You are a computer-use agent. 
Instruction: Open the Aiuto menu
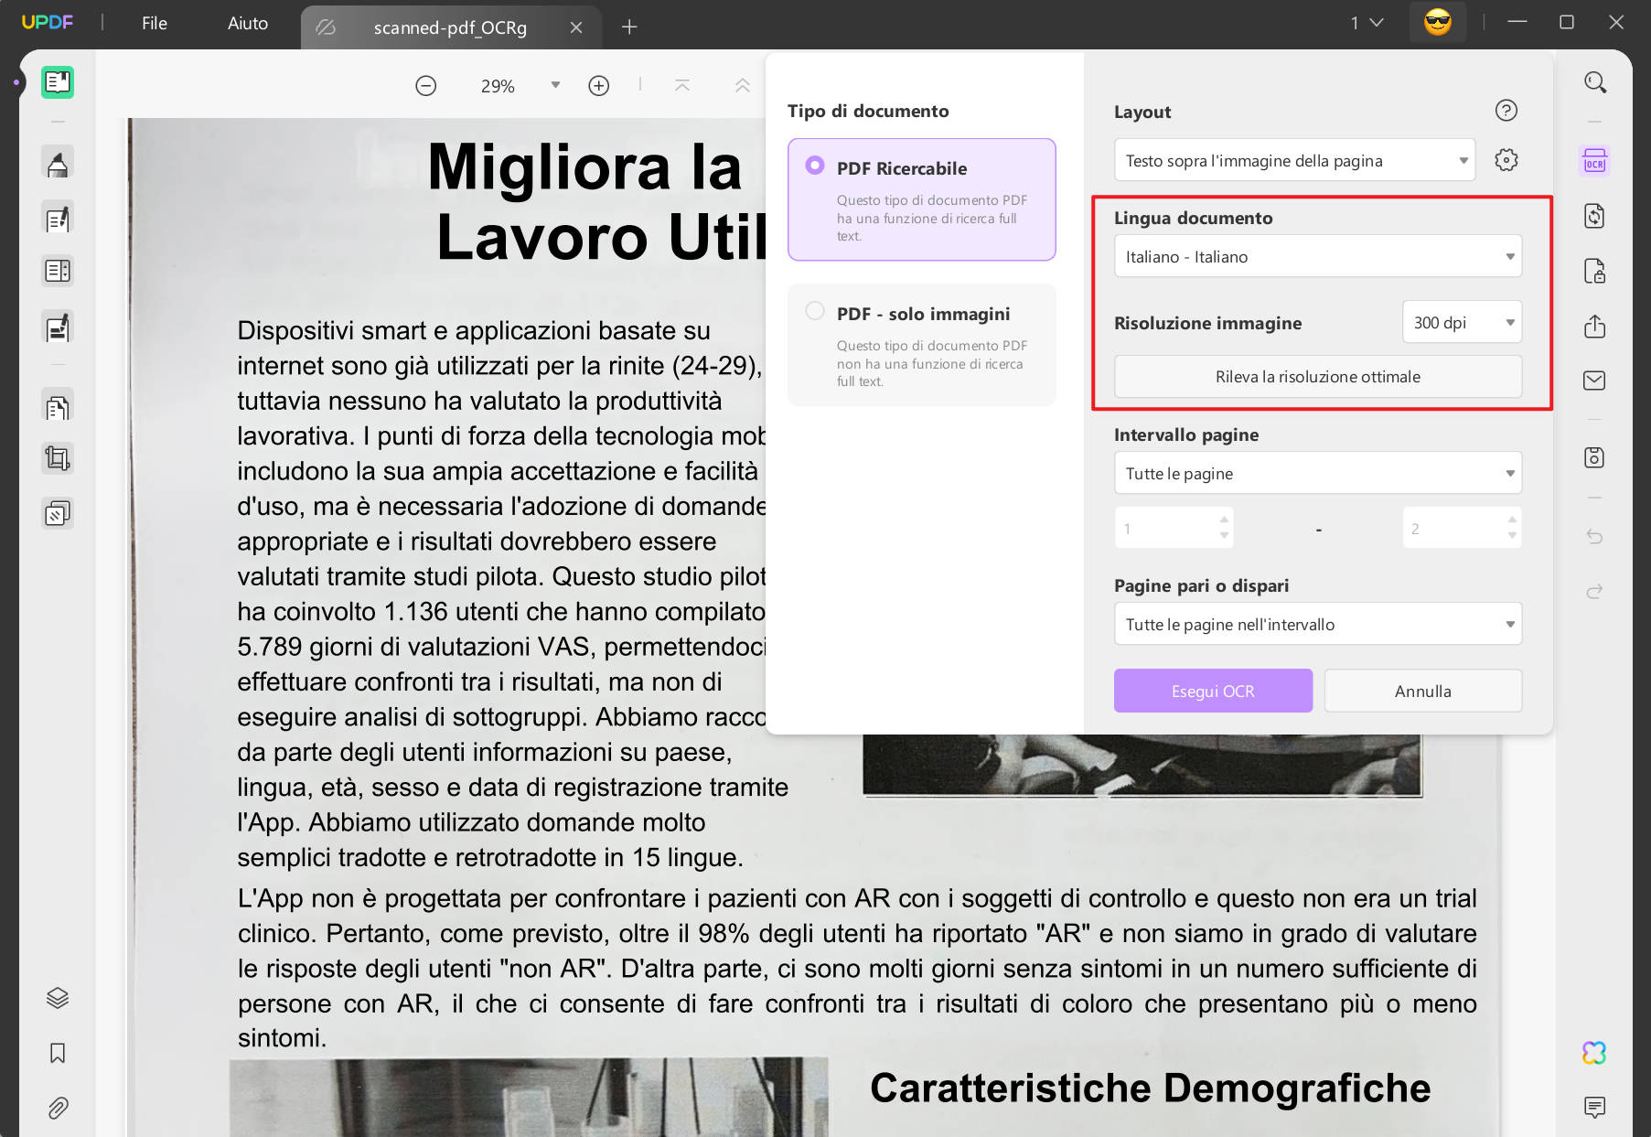tap(248, 23)
